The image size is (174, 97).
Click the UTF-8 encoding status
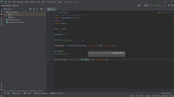point(142,96)
